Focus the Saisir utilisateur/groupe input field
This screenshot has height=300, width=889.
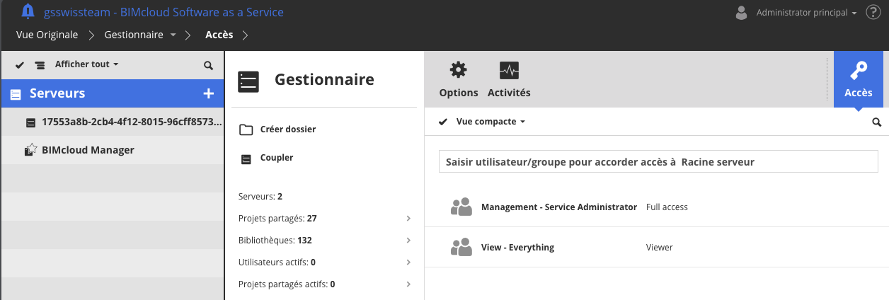(x=658, y=161)
